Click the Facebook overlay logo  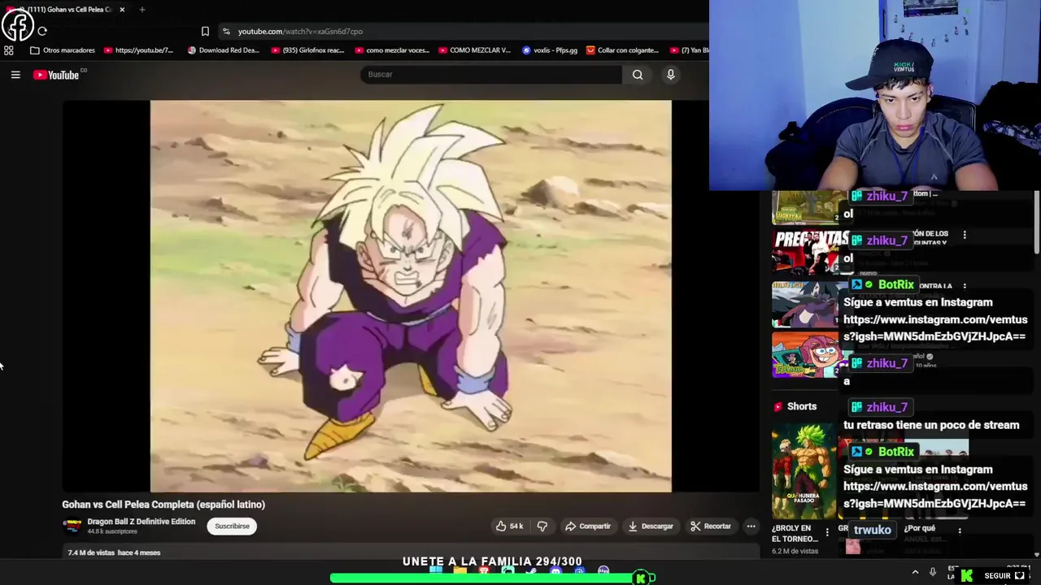click(x=18, y=24)
